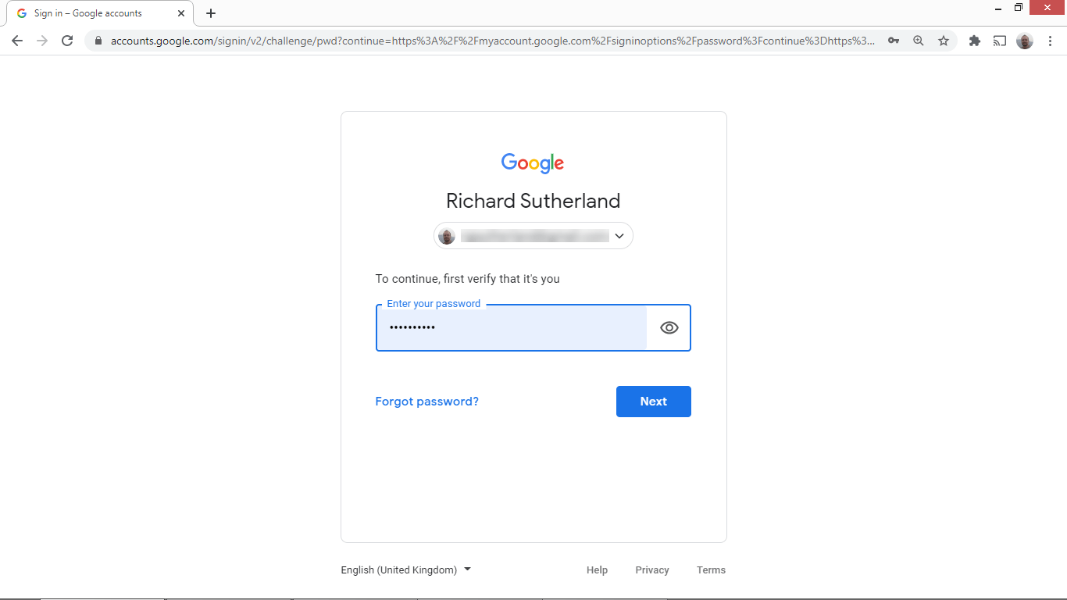
Task: Reveal the password with the eye icon
Action: click(669, 327)
